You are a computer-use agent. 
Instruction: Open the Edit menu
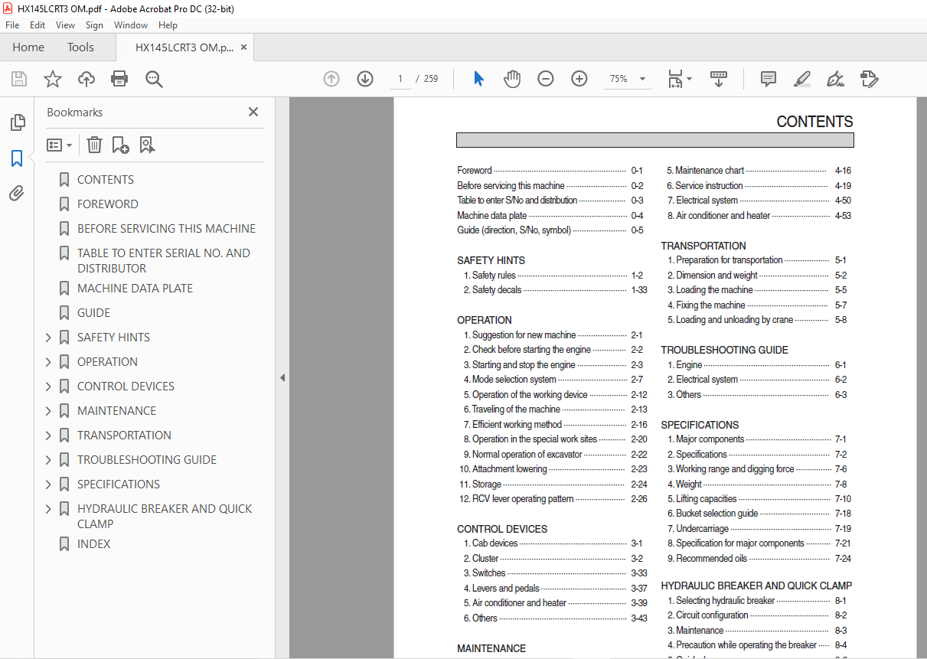click(38, 25)
